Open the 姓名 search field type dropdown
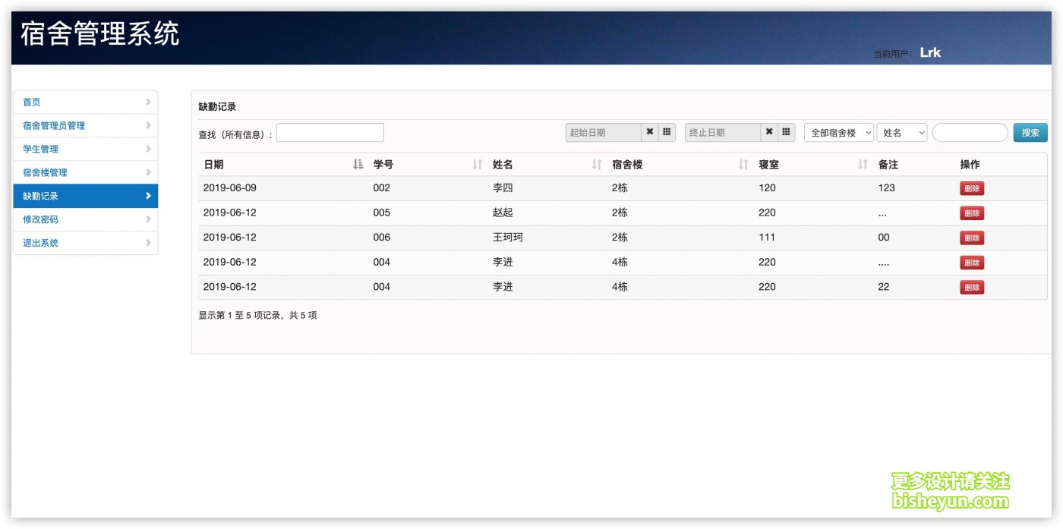The width and height of the screenshot is (1063, 529). 902,133
